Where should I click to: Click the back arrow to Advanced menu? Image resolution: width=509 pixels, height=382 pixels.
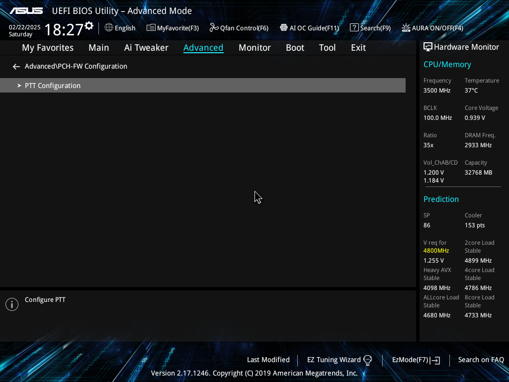coord(16,67)
